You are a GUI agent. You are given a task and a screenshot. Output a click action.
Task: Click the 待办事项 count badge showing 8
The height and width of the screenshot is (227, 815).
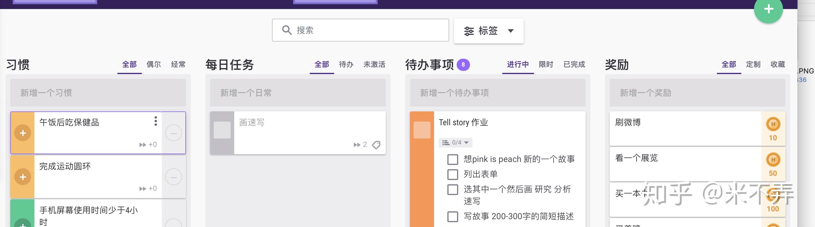point(463,65)
